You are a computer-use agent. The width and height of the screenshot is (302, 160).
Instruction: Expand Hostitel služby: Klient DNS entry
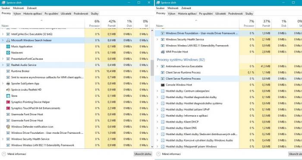(157, 128)
